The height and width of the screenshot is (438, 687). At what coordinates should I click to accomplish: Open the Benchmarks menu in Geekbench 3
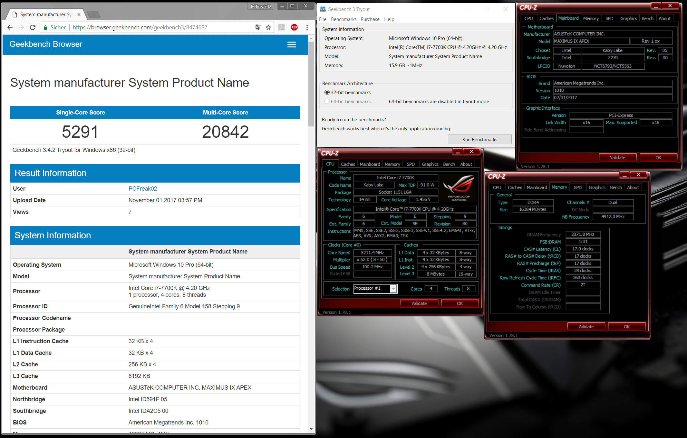click(x=343, y=19)
